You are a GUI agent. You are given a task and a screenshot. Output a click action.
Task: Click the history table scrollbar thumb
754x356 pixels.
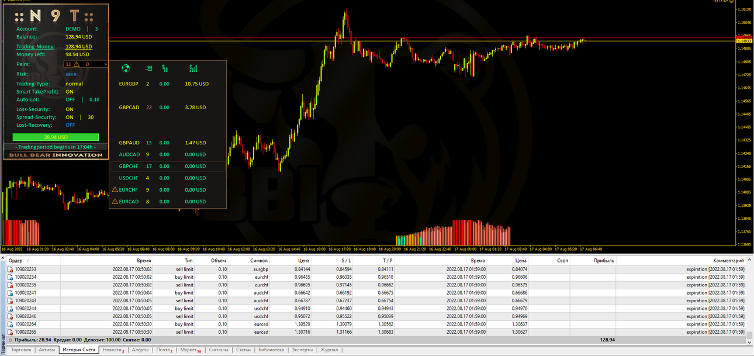coord(749,336)
